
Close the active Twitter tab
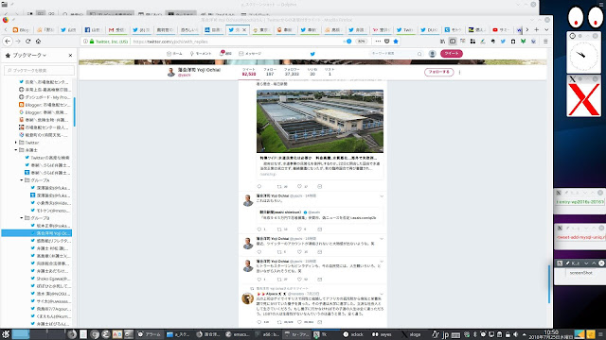pos(244,29)
